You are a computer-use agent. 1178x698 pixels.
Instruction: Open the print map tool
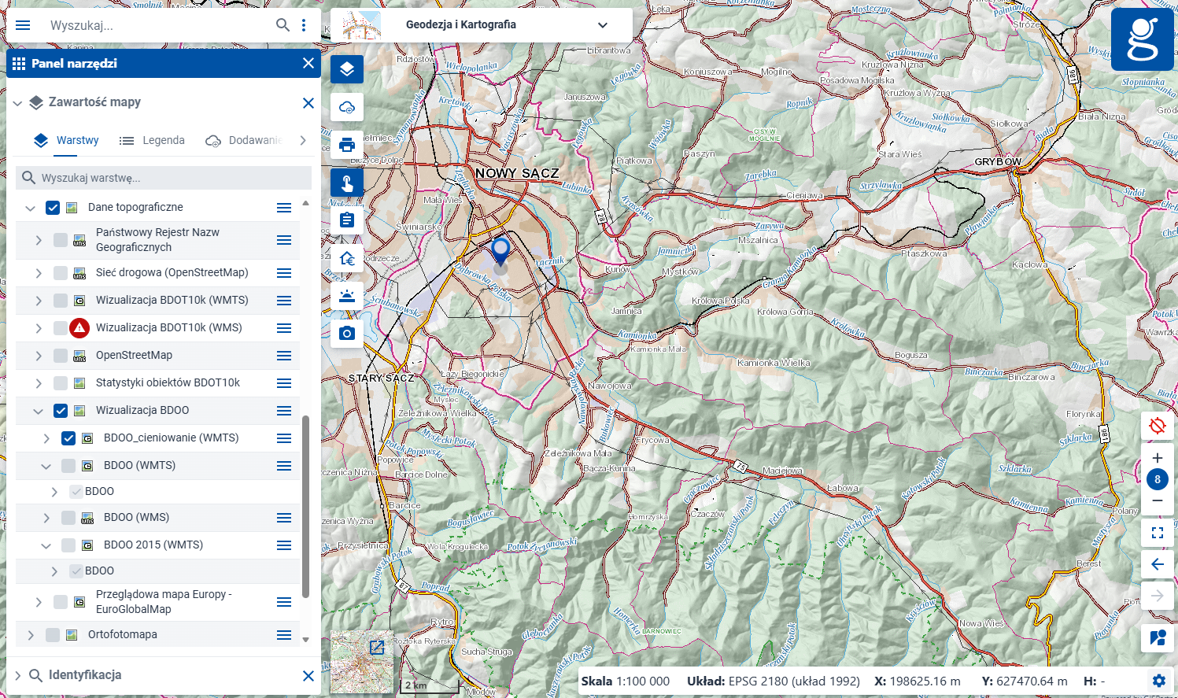(347, 145)
